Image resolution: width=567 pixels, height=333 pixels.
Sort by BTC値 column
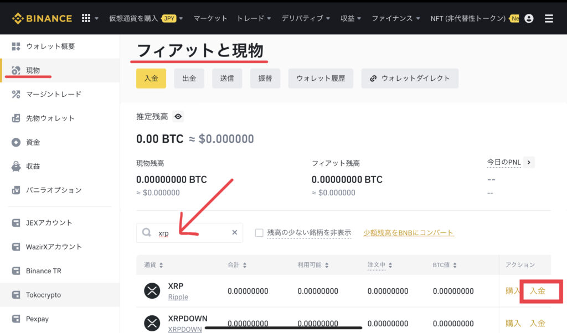(445, 265)
